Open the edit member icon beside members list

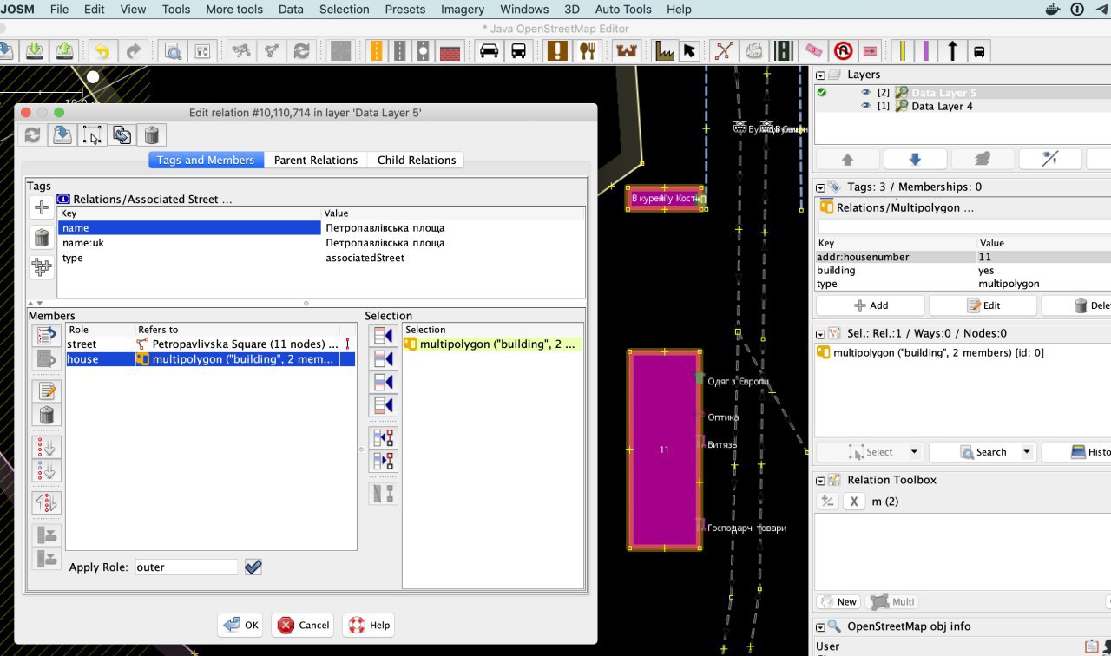[x=47, y=391]
